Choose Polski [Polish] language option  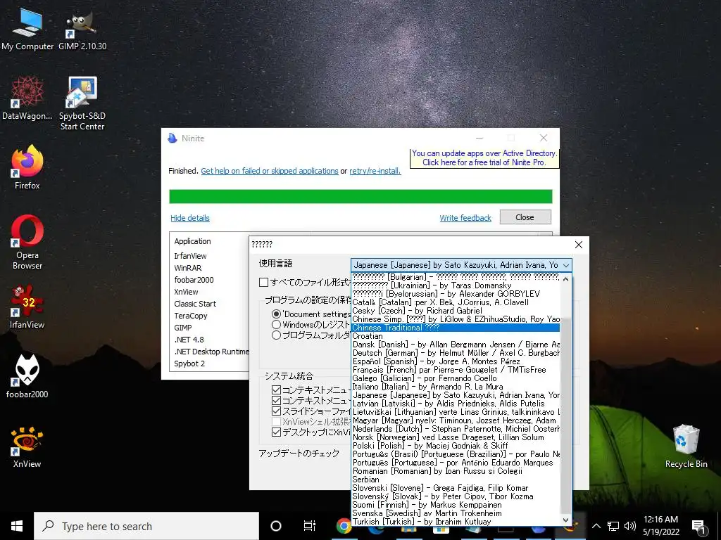coord(456,445)
